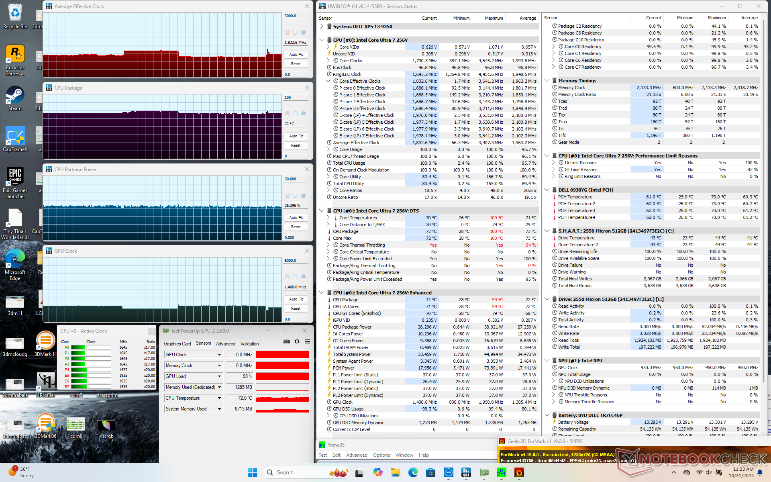Switch to the Advanced tab in GPU-Z

[x=226, y=344]
